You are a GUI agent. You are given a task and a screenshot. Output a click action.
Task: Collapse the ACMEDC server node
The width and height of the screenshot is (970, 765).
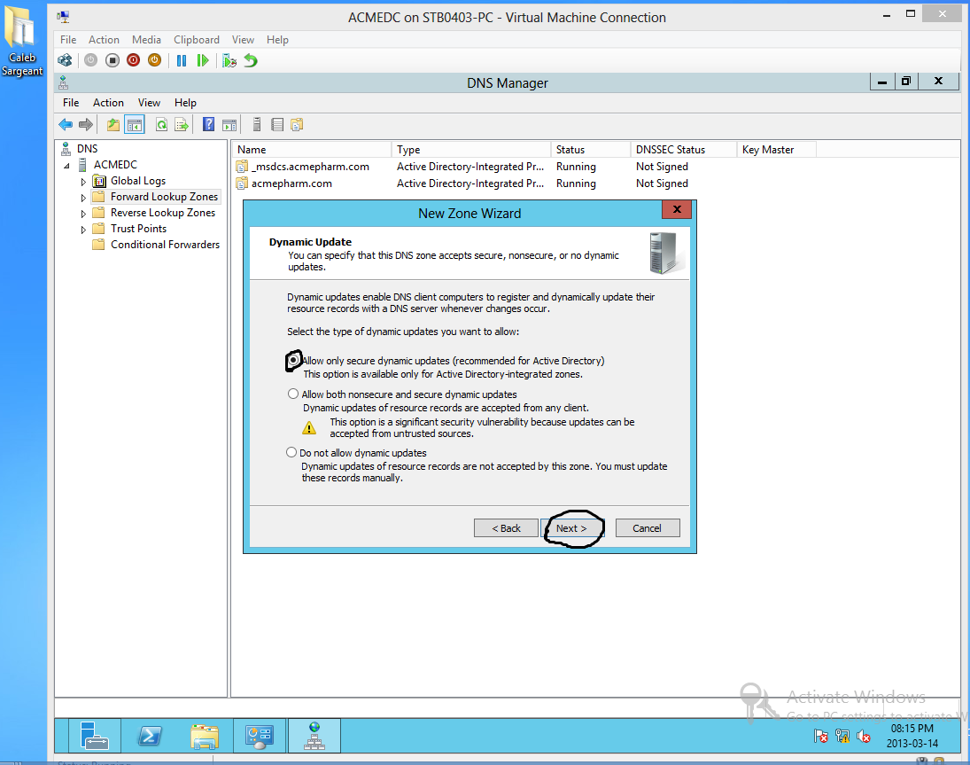click(x=66, y=166)
